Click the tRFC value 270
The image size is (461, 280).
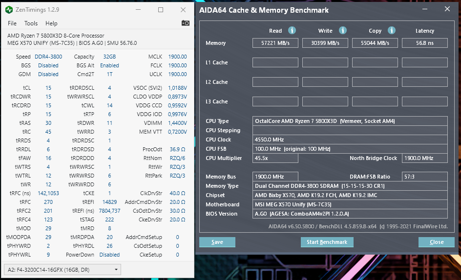48,202
